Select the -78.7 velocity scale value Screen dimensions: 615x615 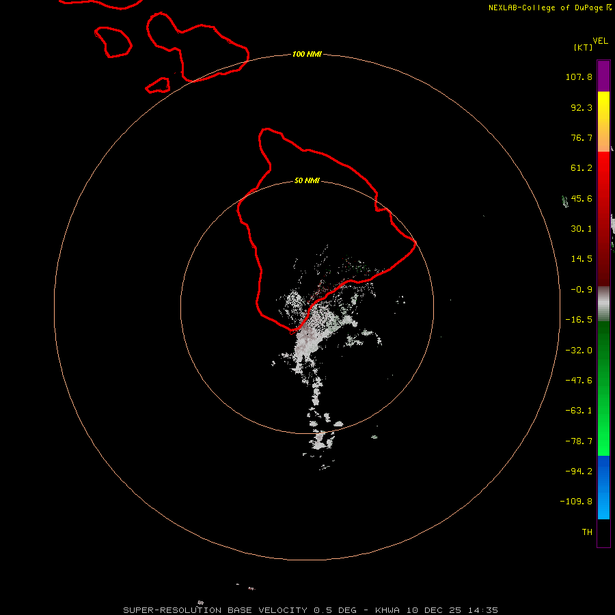[x=579, y=441]
